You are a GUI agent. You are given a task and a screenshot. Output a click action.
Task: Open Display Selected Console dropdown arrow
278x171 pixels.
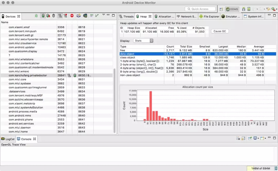tap(258, 138)
